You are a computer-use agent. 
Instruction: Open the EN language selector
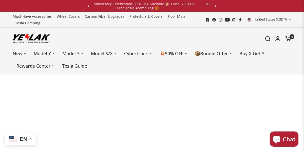[21, 139]
